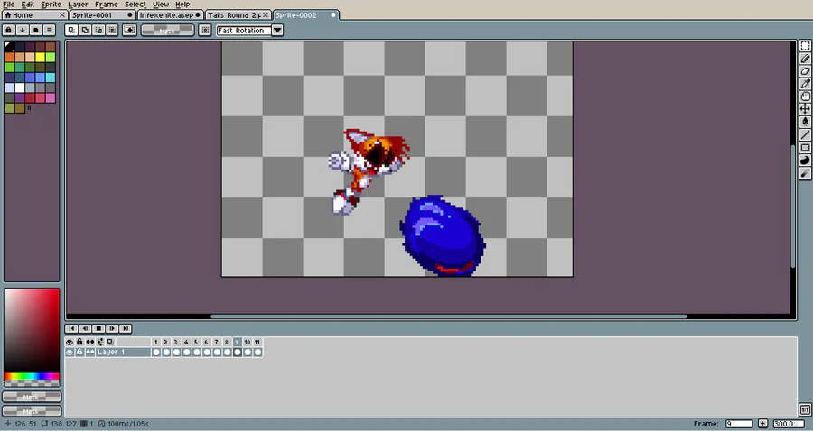The height and width of the screenshot is (431, 813).
Task: Select the Move tool
Action: [805, 109]
